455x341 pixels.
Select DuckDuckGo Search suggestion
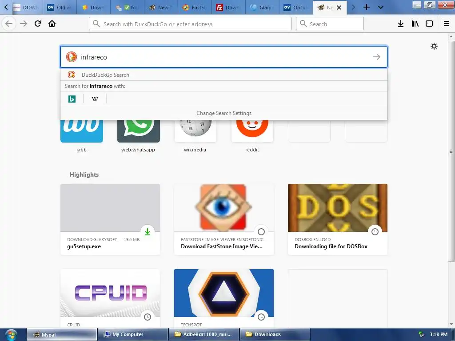coord(224,75)
